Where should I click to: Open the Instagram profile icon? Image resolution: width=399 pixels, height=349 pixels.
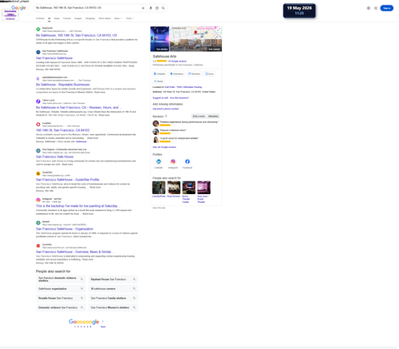coord(173,161)
